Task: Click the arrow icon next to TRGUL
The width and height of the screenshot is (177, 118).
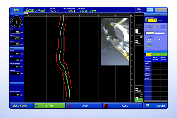Action: (74, 11)
